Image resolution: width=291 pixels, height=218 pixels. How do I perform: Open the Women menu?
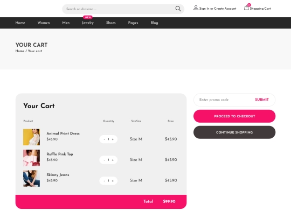pos(44,23)
